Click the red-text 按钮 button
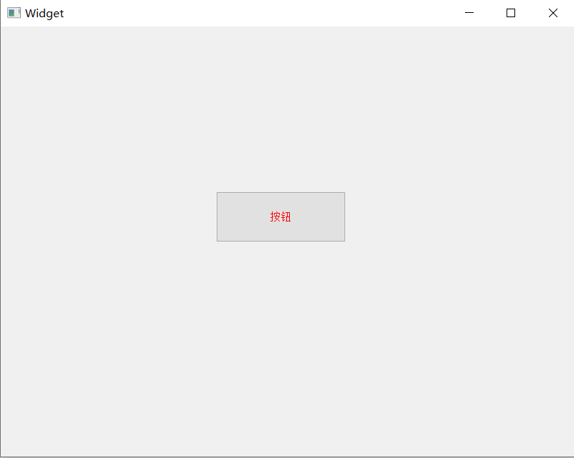The width and height of the screenshot is (574, 458). (x=281, y=216)
